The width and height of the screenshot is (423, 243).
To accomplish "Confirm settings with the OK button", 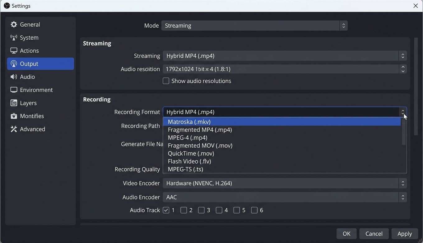I will (346, 234).
